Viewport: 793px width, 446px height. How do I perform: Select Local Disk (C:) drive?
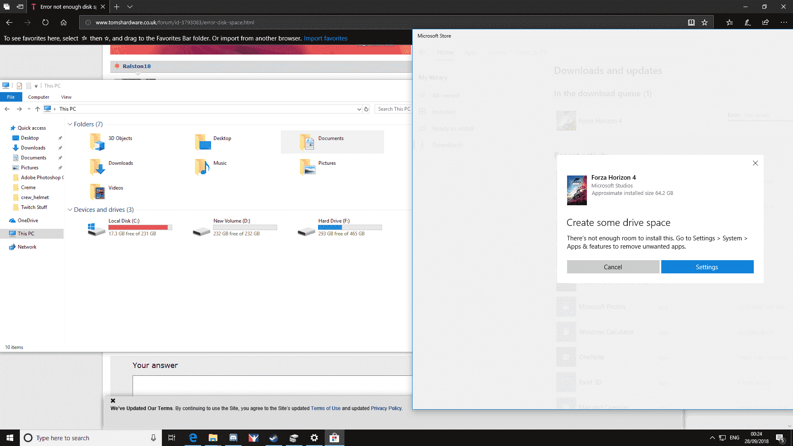130,228
